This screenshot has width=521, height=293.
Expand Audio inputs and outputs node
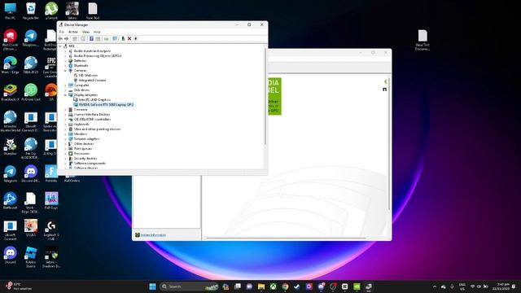65,51
